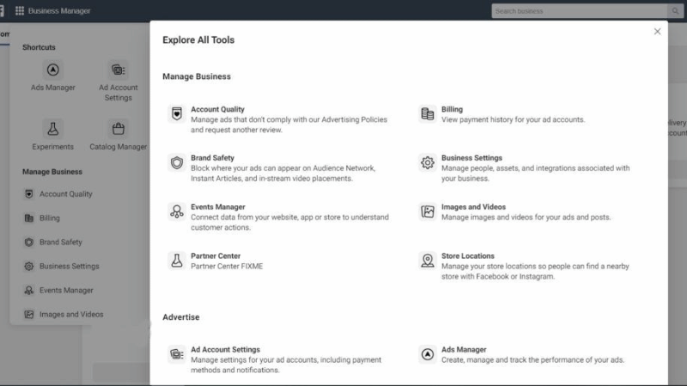
Task: Click the Business Manager title text
Action: (x=59, y=10)
